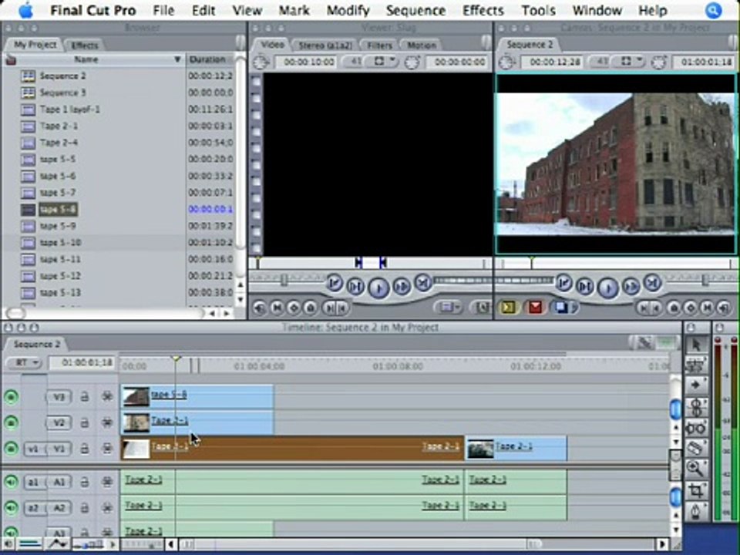Play the Canvas sequence
Screen dimensions: 740x555
608,287
